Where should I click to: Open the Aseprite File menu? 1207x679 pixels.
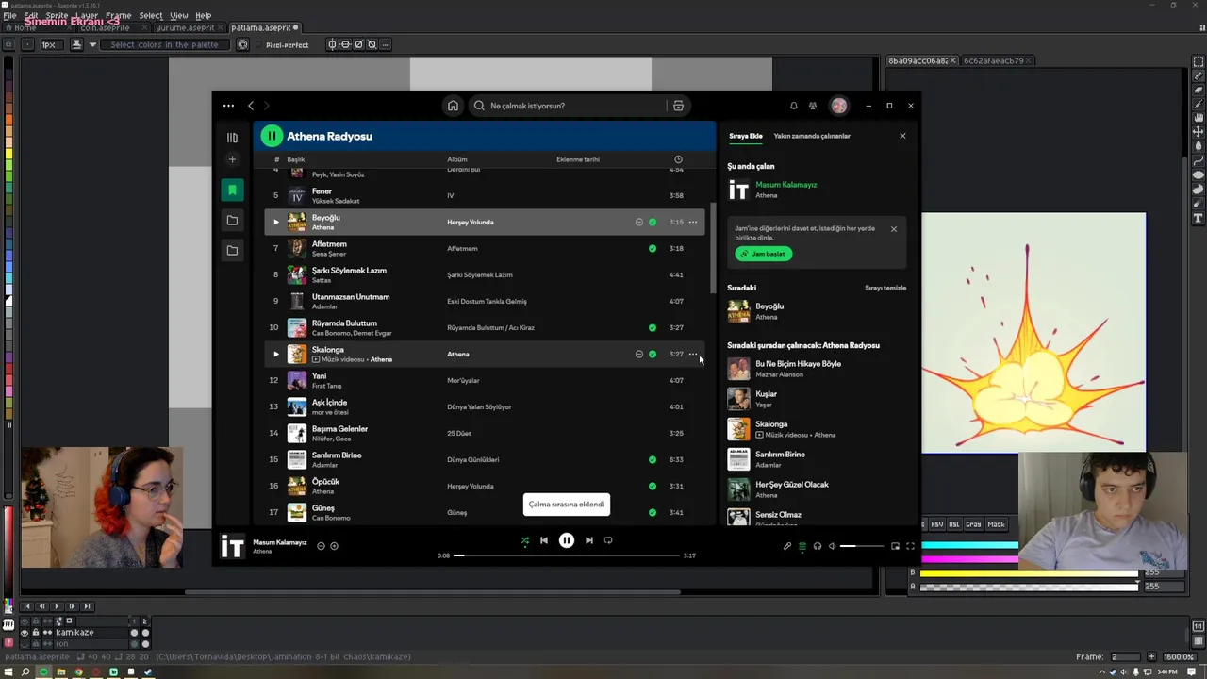9,15
